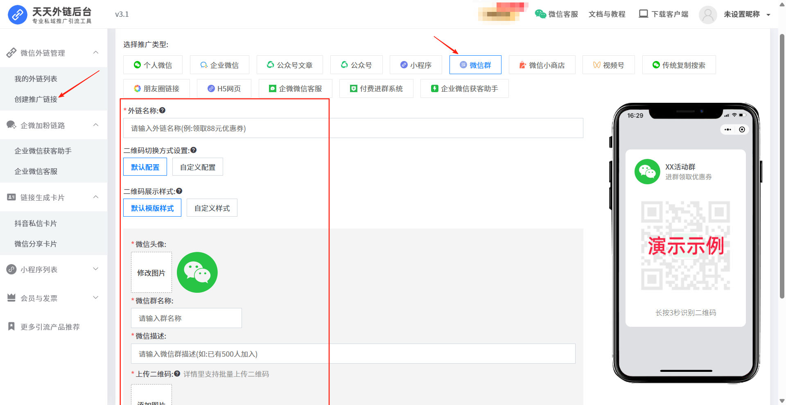Screen dimensions: 786x405
Task: Click the 外链名称 input field
Action: 353,128
